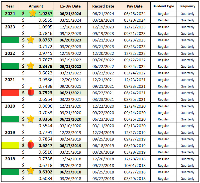Select the Dividend Type column header

point(163,6)
